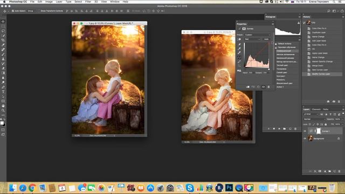345x194 pixels.
Task: Switch to the Channels tab
Action: point(316,109)
